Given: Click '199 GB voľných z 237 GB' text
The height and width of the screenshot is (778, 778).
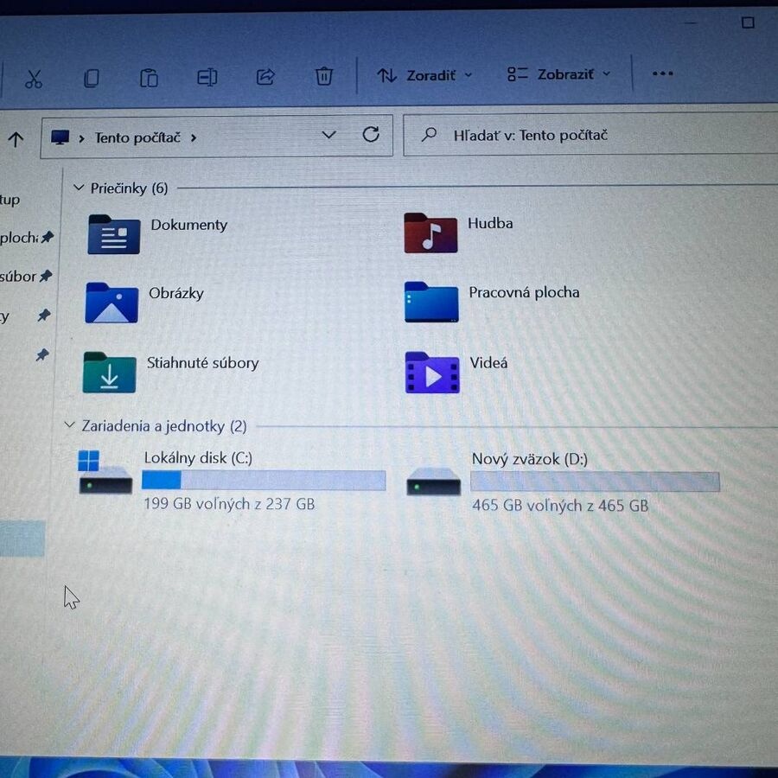Looking at the screenshot, I should 229,504.
